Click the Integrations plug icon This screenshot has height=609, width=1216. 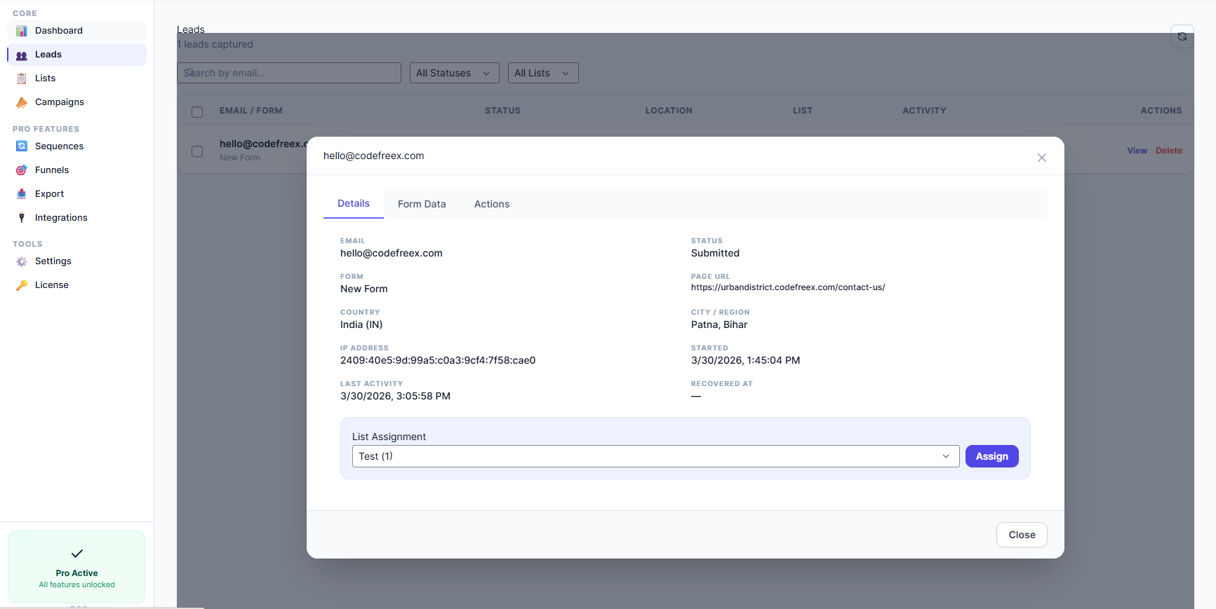22,218
